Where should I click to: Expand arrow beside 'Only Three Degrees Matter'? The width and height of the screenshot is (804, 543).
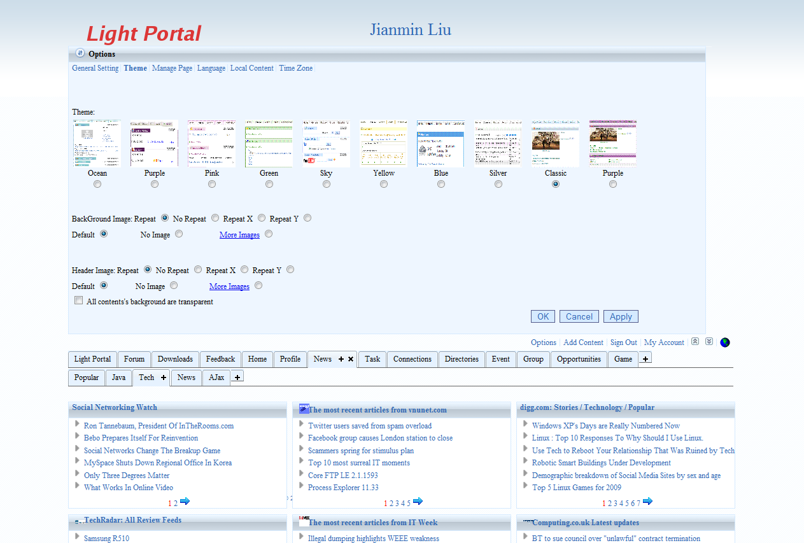(77, 474)
